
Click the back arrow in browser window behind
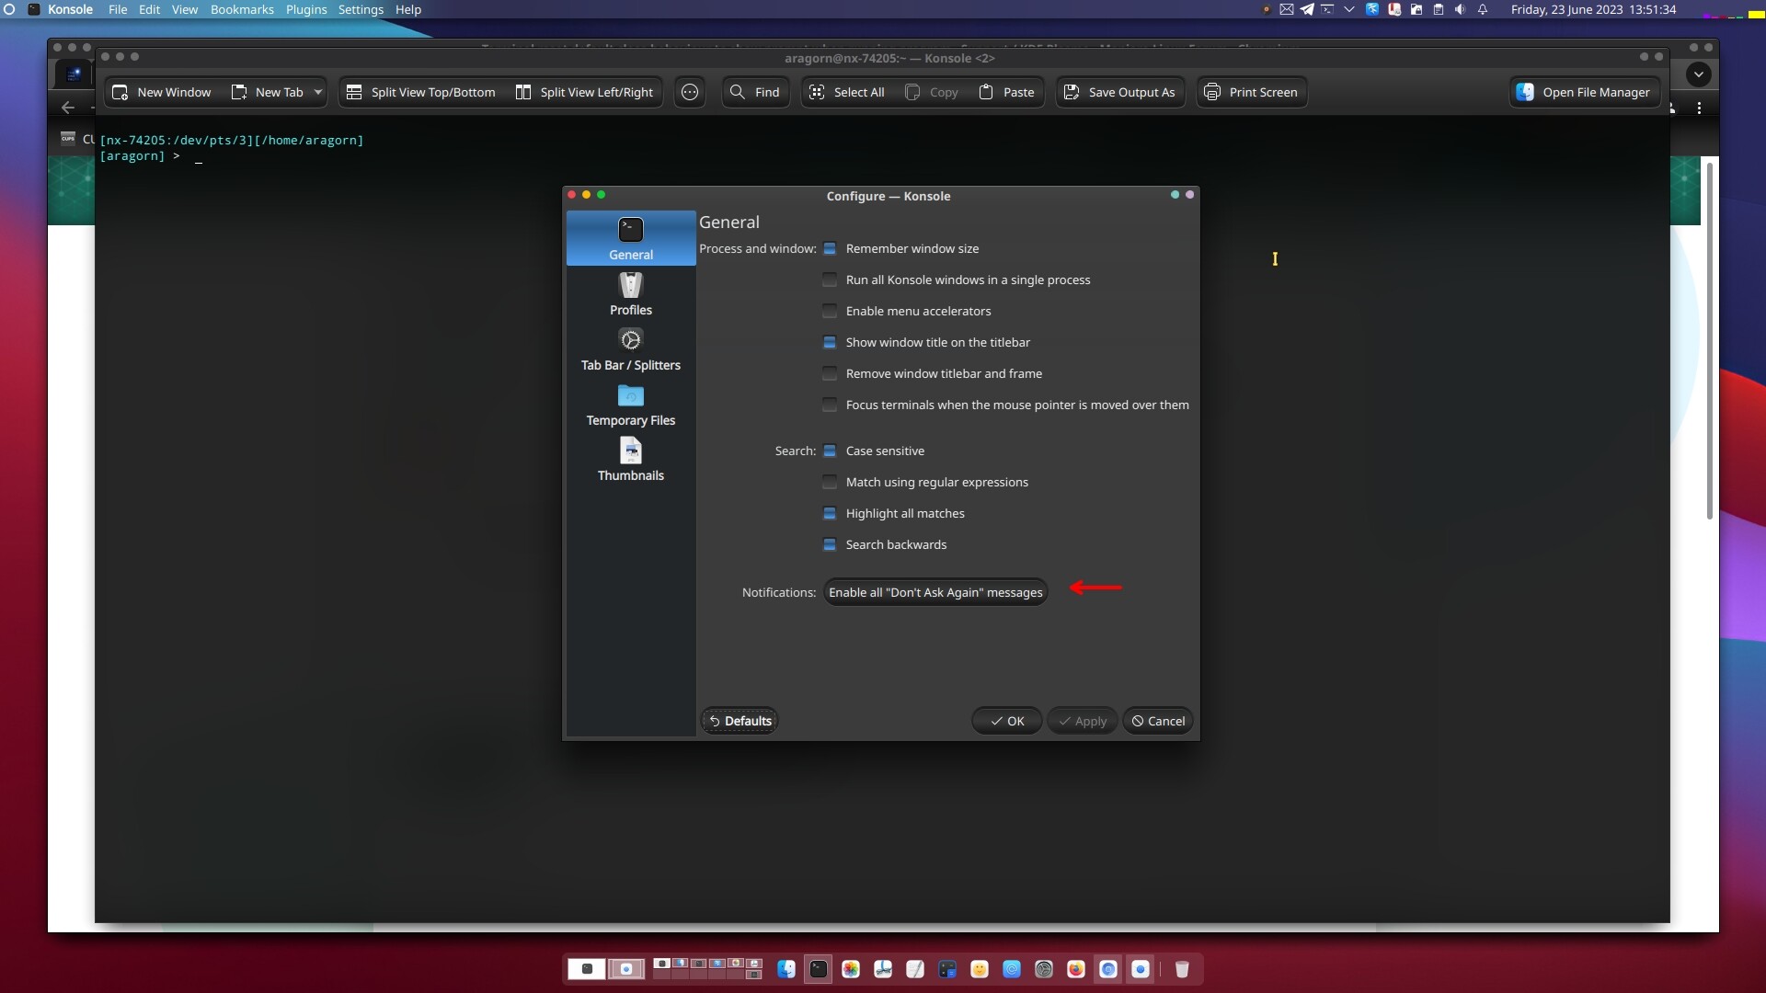(x=68, y=108)
